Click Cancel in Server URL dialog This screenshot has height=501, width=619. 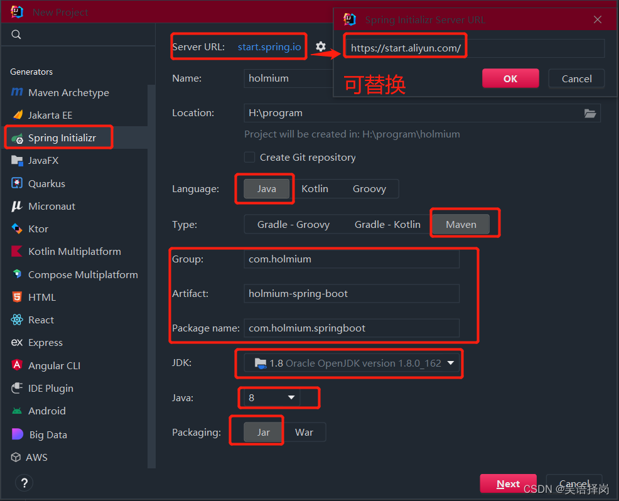click(x=576, y=78)
